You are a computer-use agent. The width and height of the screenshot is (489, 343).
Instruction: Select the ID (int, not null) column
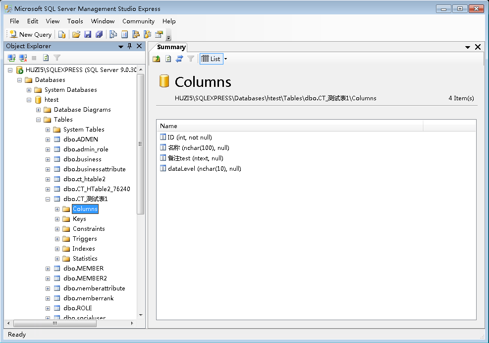pyautogui.click(x=190, y=137)
